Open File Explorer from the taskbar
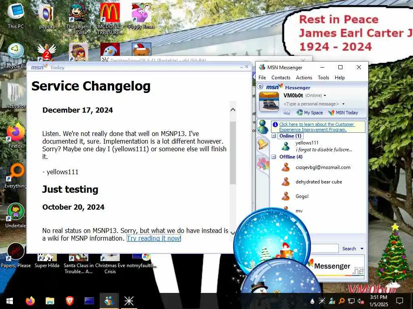 [x=50, y=301]
